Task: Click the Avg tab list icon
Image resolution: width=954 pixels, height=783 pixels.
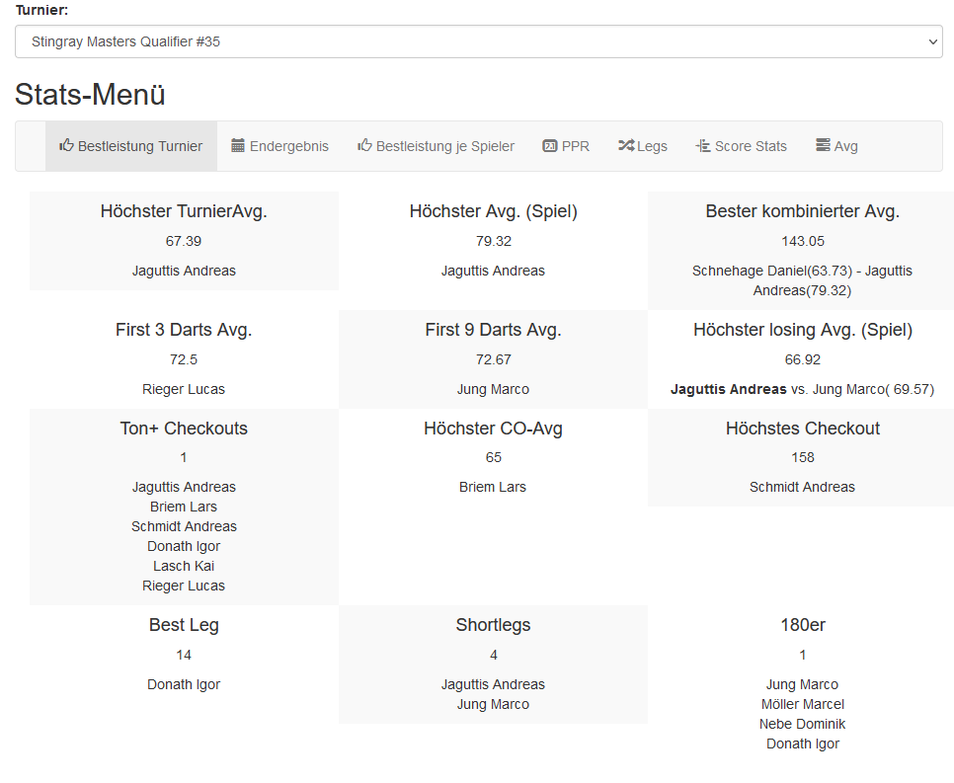Action: coord(823,146)
